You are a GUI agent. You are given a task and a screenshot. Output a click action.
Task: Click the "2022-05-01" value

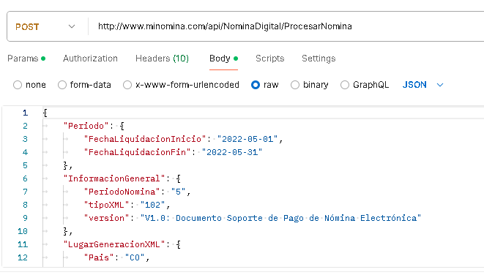[247, 139]
